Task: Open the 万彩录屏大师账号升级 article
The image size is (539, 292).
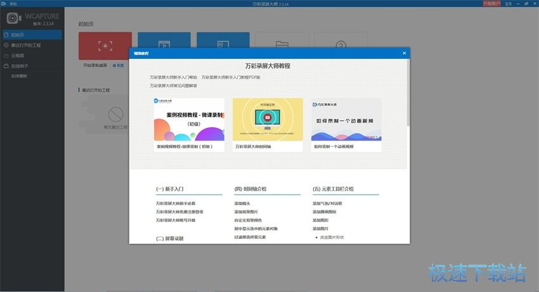Action: 176,220
